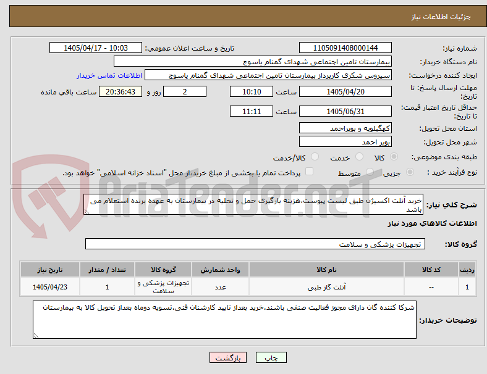This screenshot has width=487, height=374.
Task: Click the گروه کالا column header
Action: [163, 270]
